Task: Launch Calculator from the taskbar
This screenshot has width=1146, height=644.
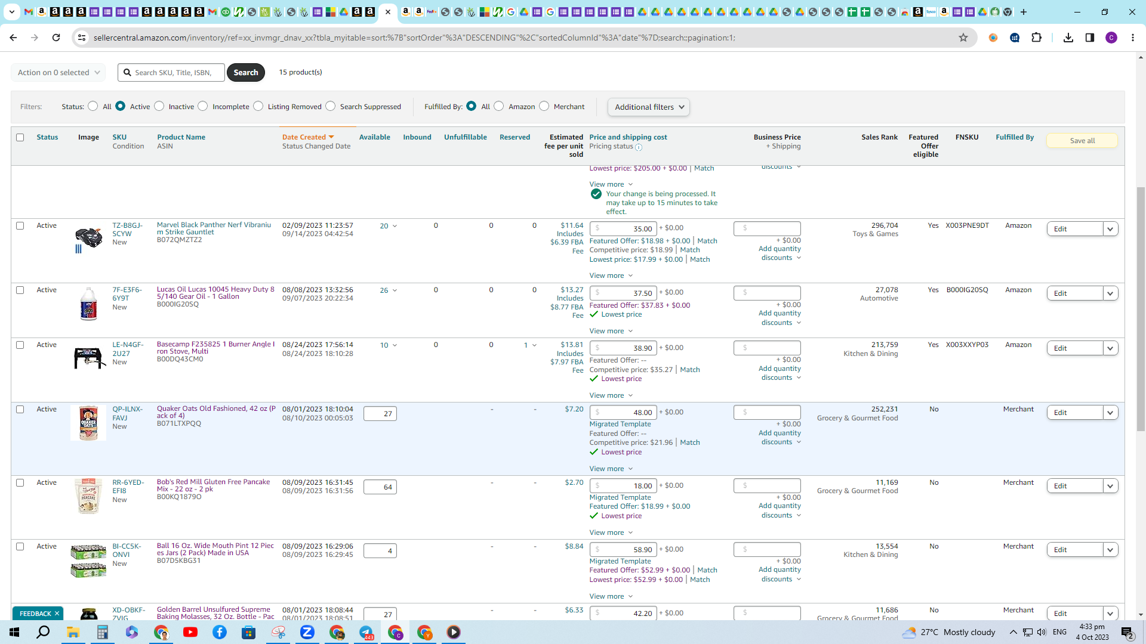Action: (103, 632)
